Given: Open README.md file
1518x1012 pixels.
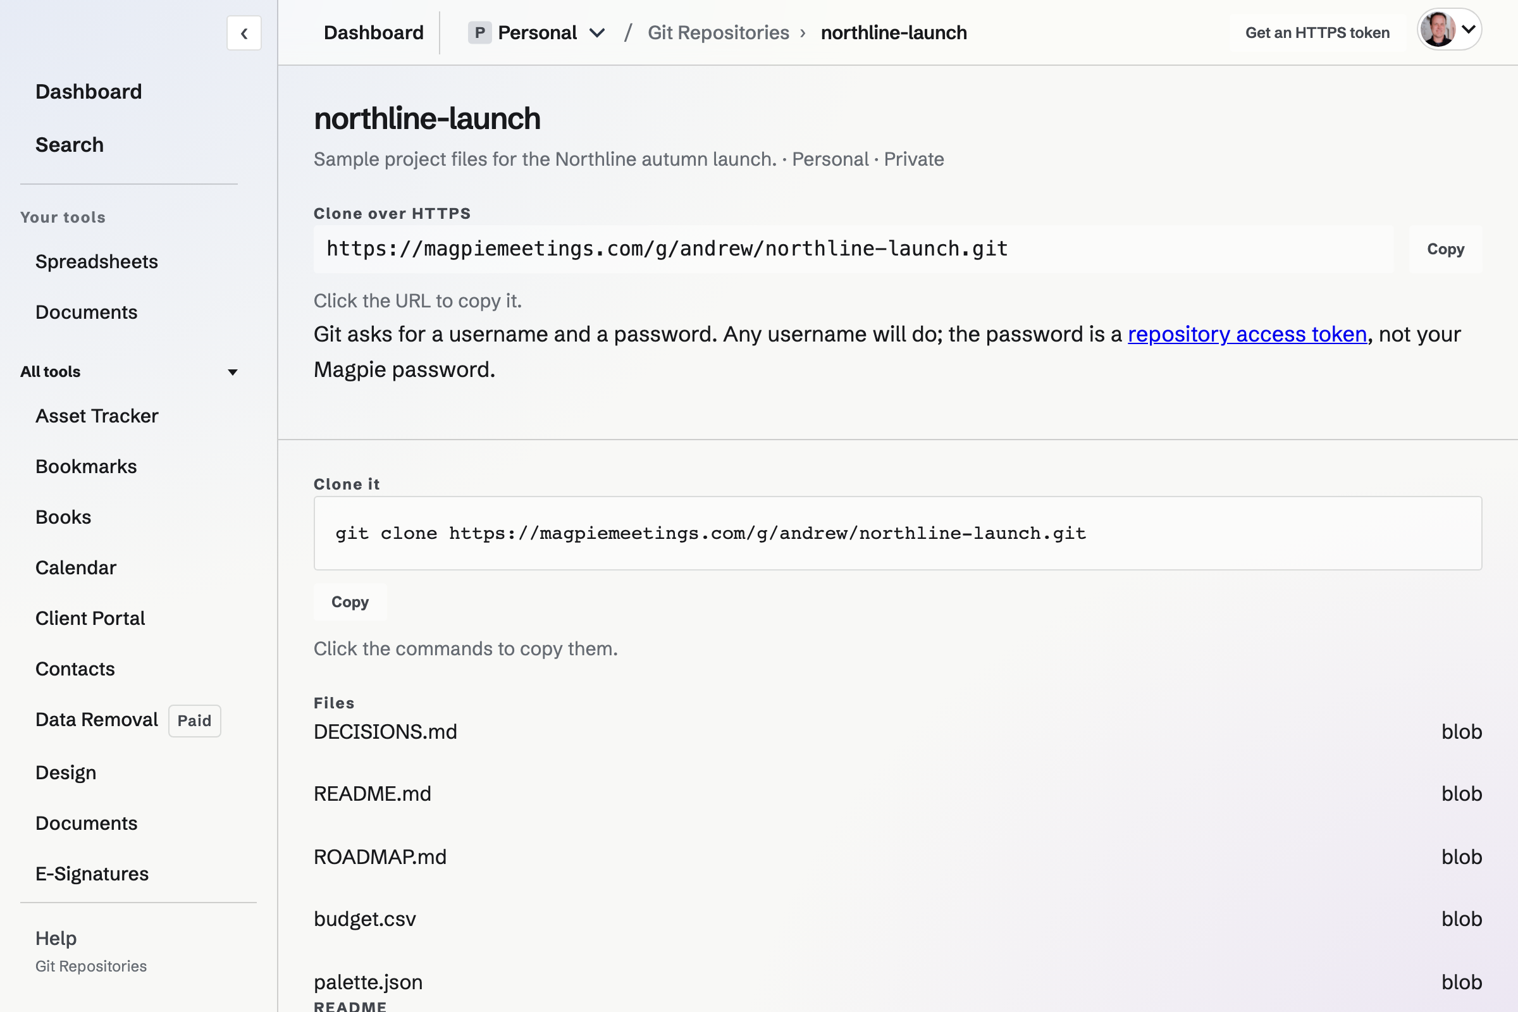Looking at the screenshot, I should [x=373, y=794].
